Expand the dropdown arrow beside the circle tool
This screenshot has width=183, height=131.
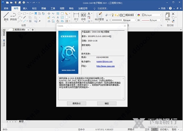(22, 13)
